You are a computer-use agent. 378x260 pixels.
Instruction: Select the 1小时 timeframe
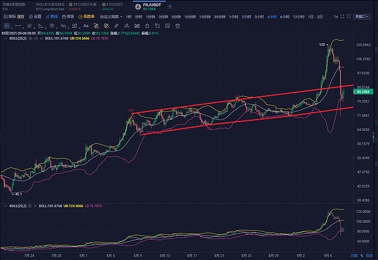click(231, 16)
